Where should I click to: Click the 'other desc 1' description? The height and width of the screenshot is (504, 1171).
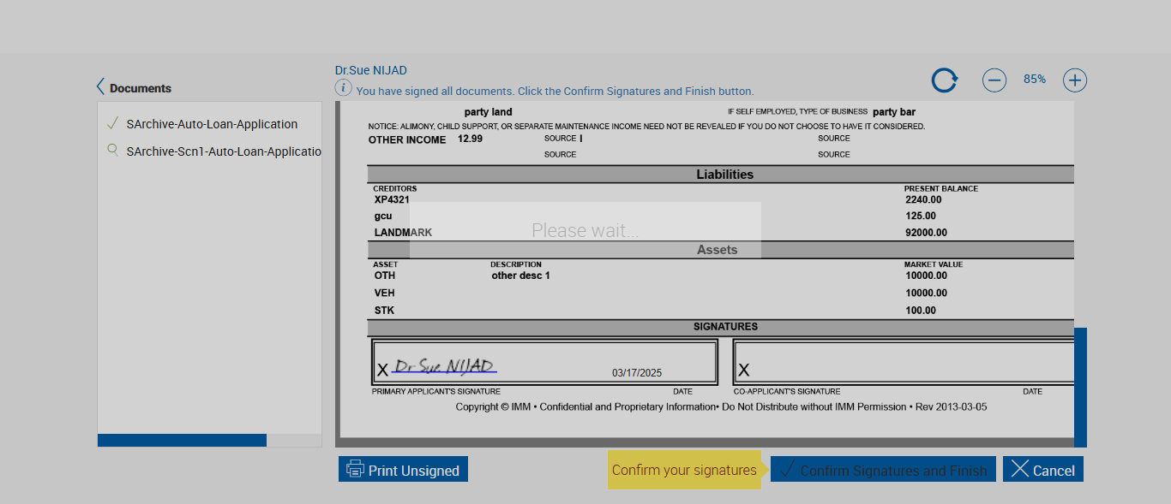520,276
